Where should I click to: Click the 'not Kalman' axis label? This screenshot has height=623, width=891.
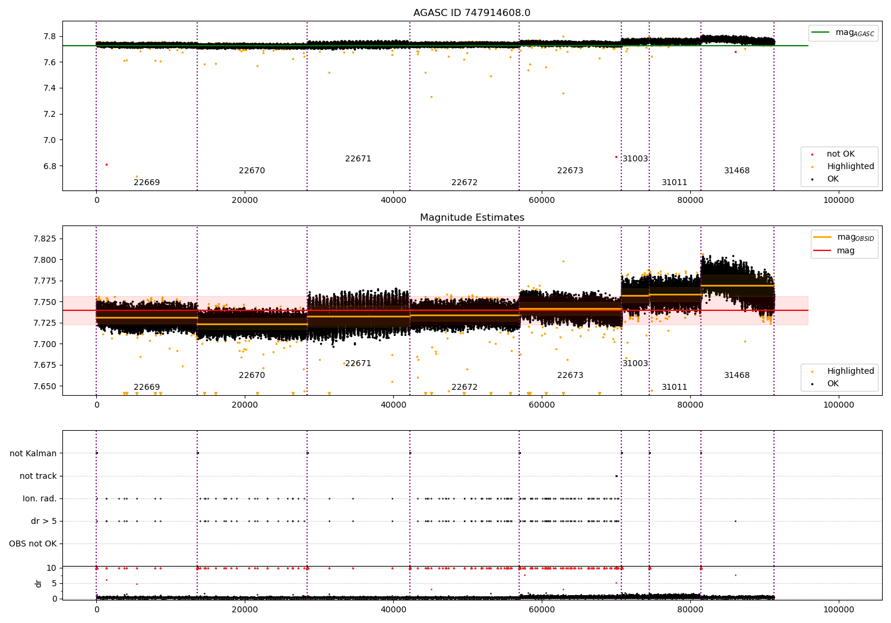point(33,453)
